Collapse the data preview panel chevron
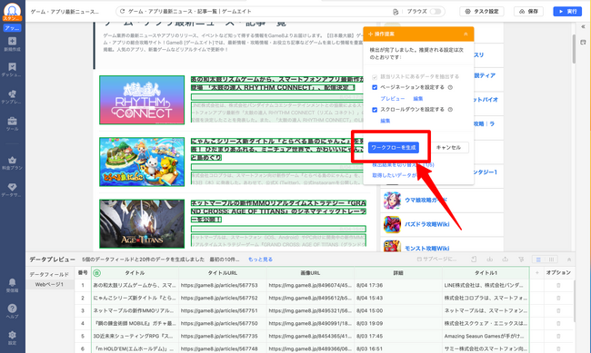591x353 pixels. [x=569, y=260]
